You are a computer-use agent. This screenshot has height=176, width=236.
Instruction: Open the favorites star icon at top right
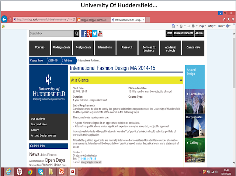pos(229,19)
